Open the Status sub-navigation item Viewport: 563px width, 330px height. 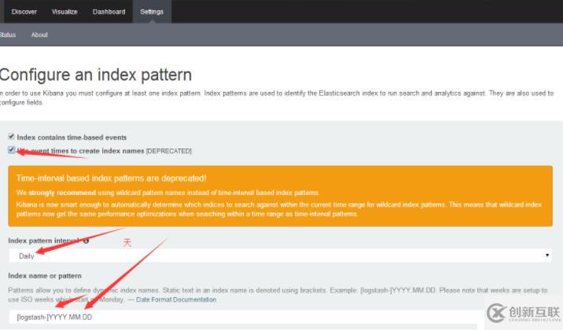point(8,35)
